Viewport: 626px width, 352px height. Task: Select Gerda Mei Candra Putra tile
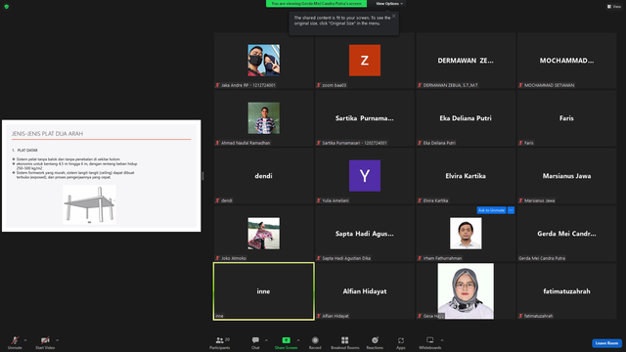(x=566, y=234)
